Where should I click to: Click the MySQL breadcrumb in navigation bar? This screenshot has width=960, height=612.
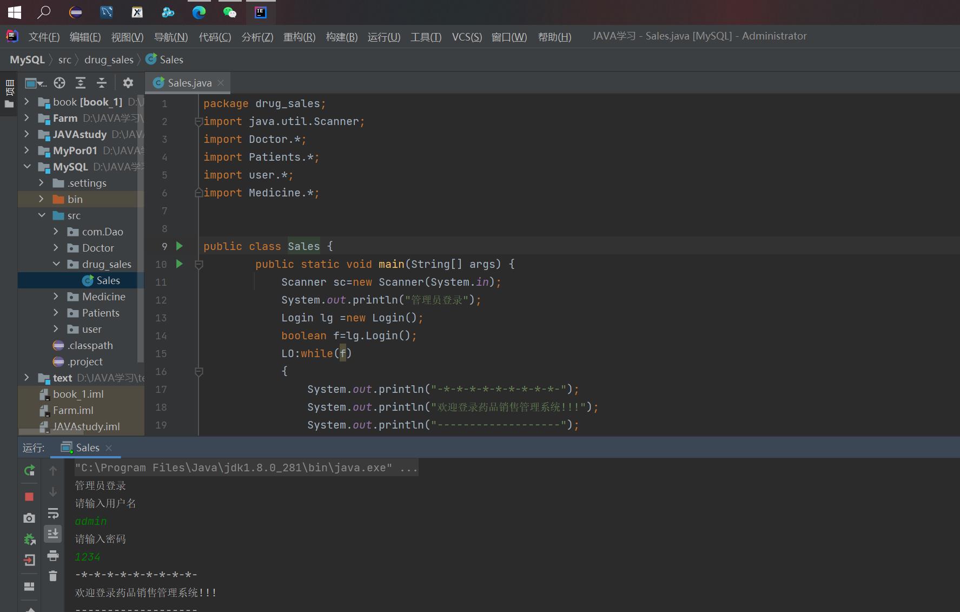coord(27,60)
